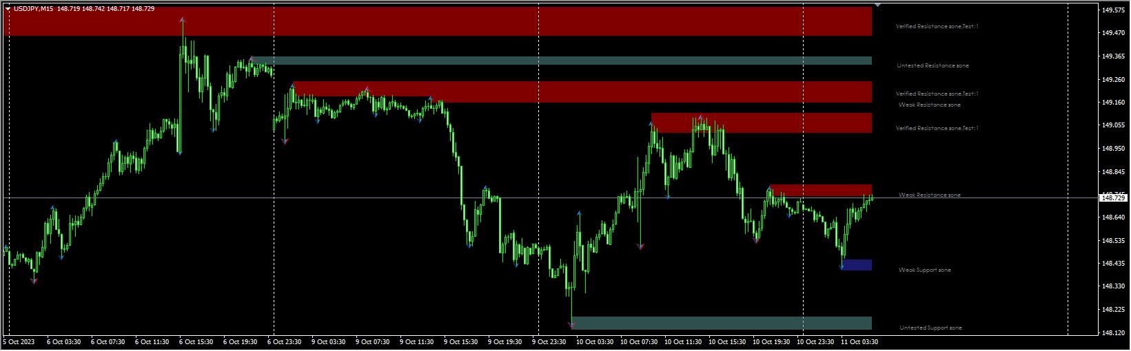The width and height of the screenshot is (1131, 351).
Task: Click the 6 Oct 15:30 time label
Action: (x=196, y=341)
